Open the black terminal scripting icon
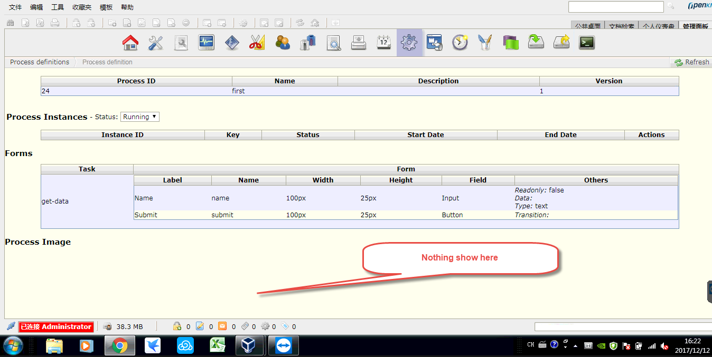 [587, 43]
